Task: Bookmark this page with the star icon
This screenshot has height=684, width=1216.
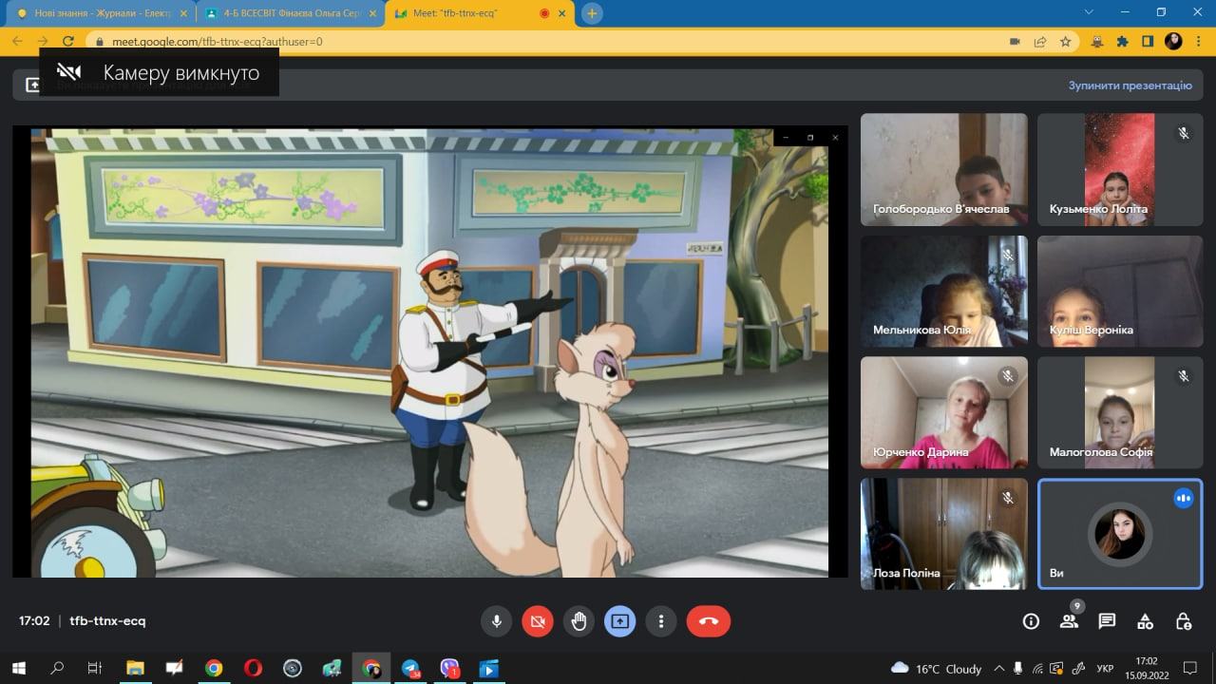Action: 1066,42
